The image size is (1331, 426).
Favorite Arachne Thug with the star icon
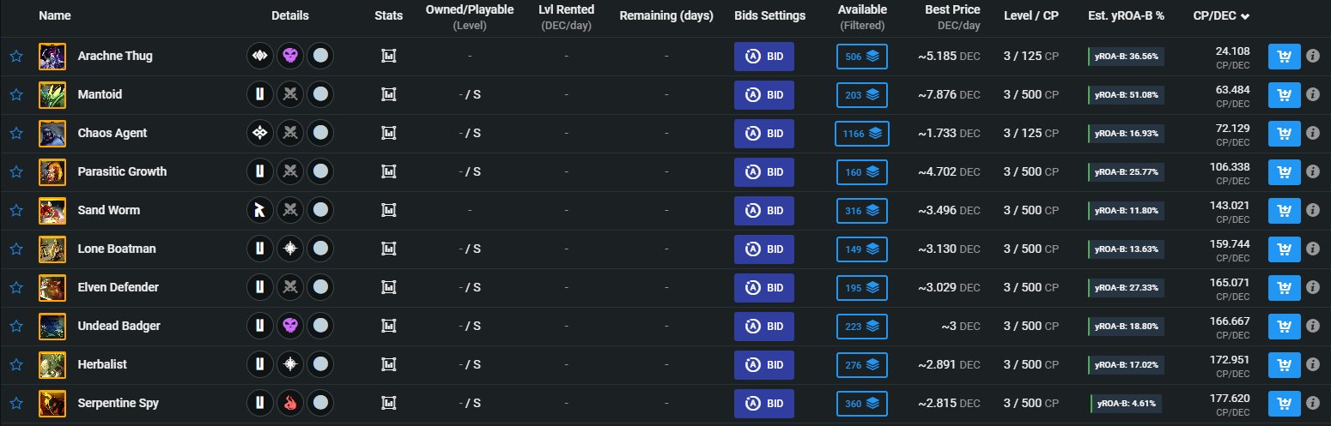tap(15, 57)
